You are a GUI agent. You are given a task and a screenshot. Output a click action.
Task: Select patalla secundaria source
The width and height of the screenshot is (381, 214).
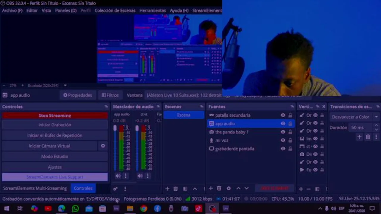233,115
